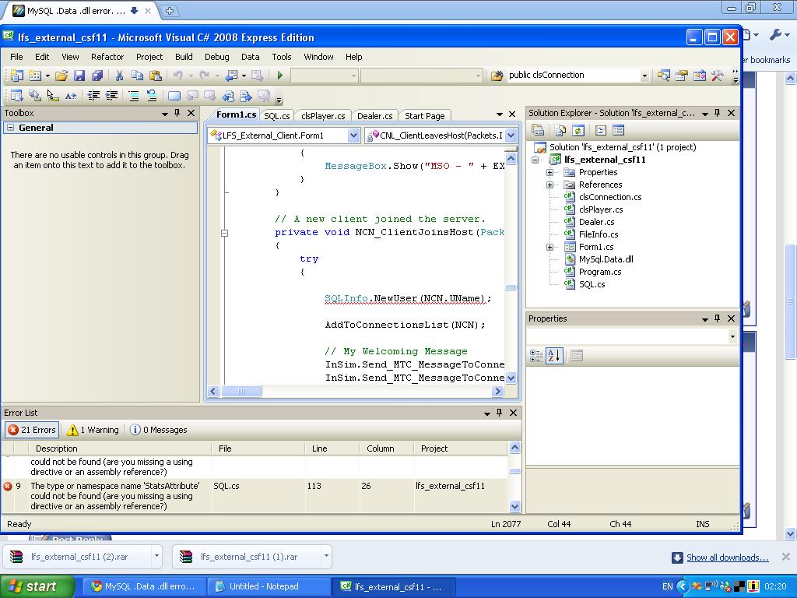
Task: Switch to the Dealer.cs tab
Action: point(374,116)
